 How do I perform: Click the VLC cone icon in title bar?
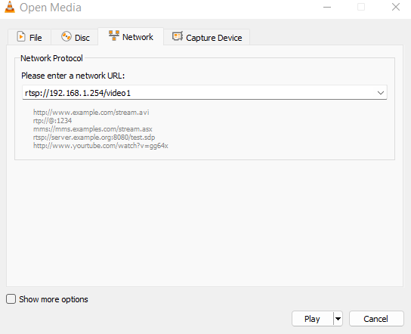(10, 7)
